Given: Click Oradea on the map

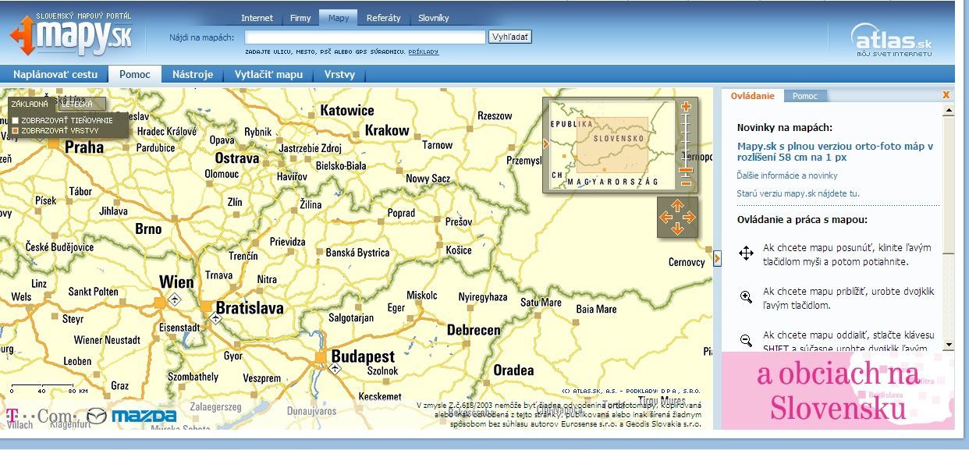Looking at the screenshot, I should coord(513,370).
